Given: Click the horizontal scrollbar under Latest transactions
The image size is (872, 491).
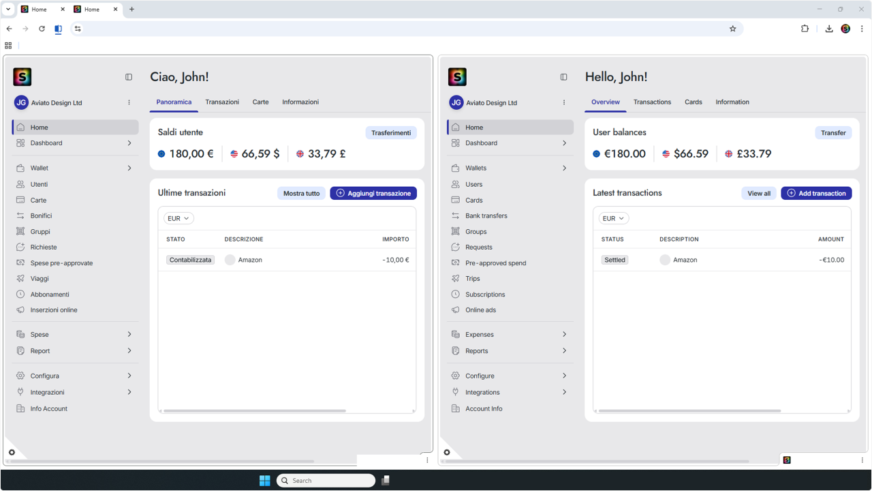Looking at the screenshot, I should [689, 411].
